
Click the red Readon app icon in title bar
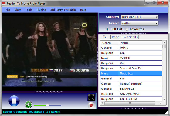[x=4, y=3]
